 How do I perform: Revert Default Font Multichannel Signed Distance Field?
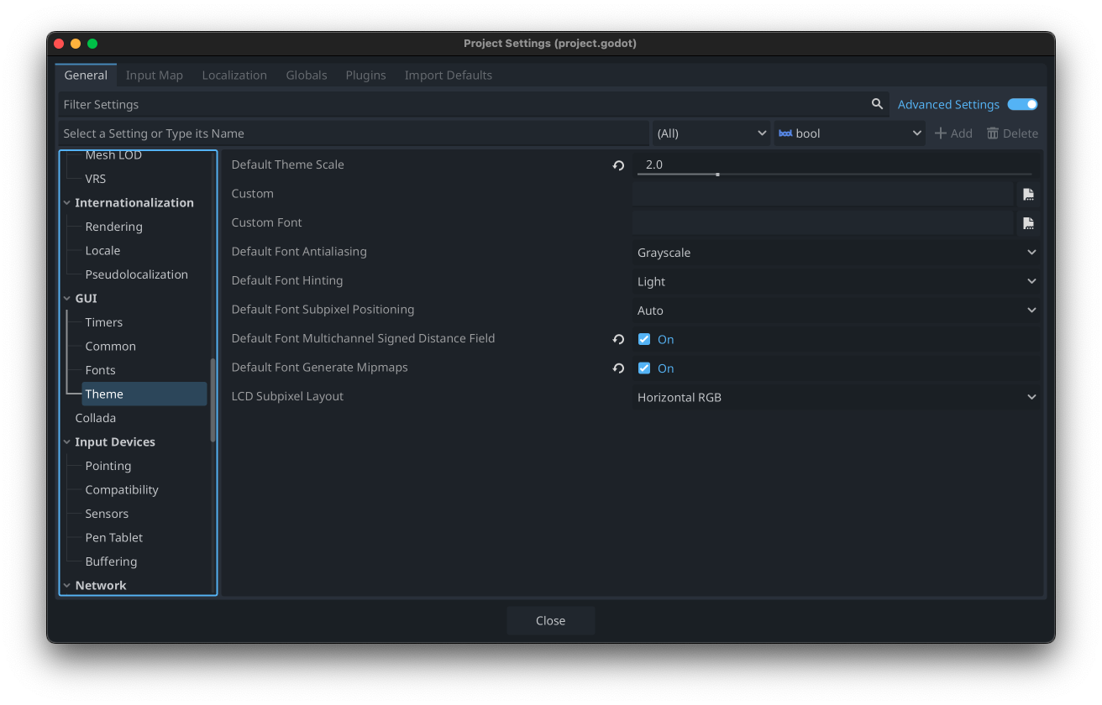tap(618, 339)
